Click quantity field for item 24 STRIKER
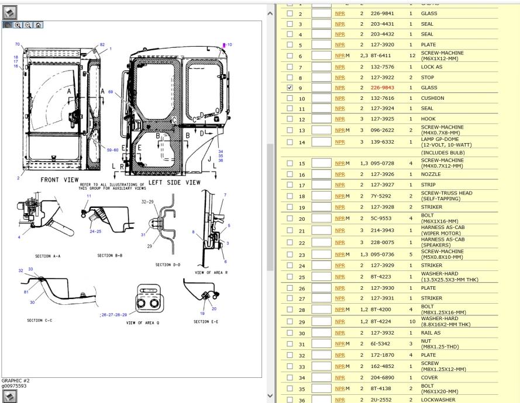The height and width of the screenshot is (403, 520). pyautogui.click(x=321, y=266)
